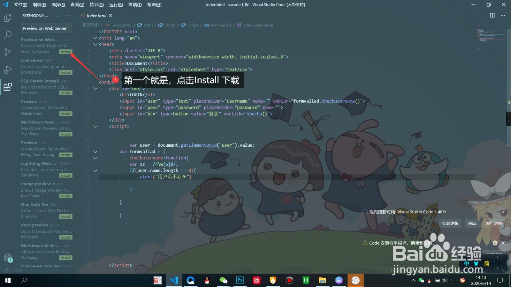
Task: Open the Manage gear in activity bar
Action: [x=8, y=258]
